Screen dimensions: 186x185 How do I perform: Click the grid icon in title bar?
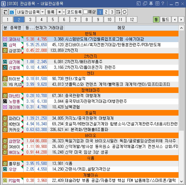pos(157,3)
